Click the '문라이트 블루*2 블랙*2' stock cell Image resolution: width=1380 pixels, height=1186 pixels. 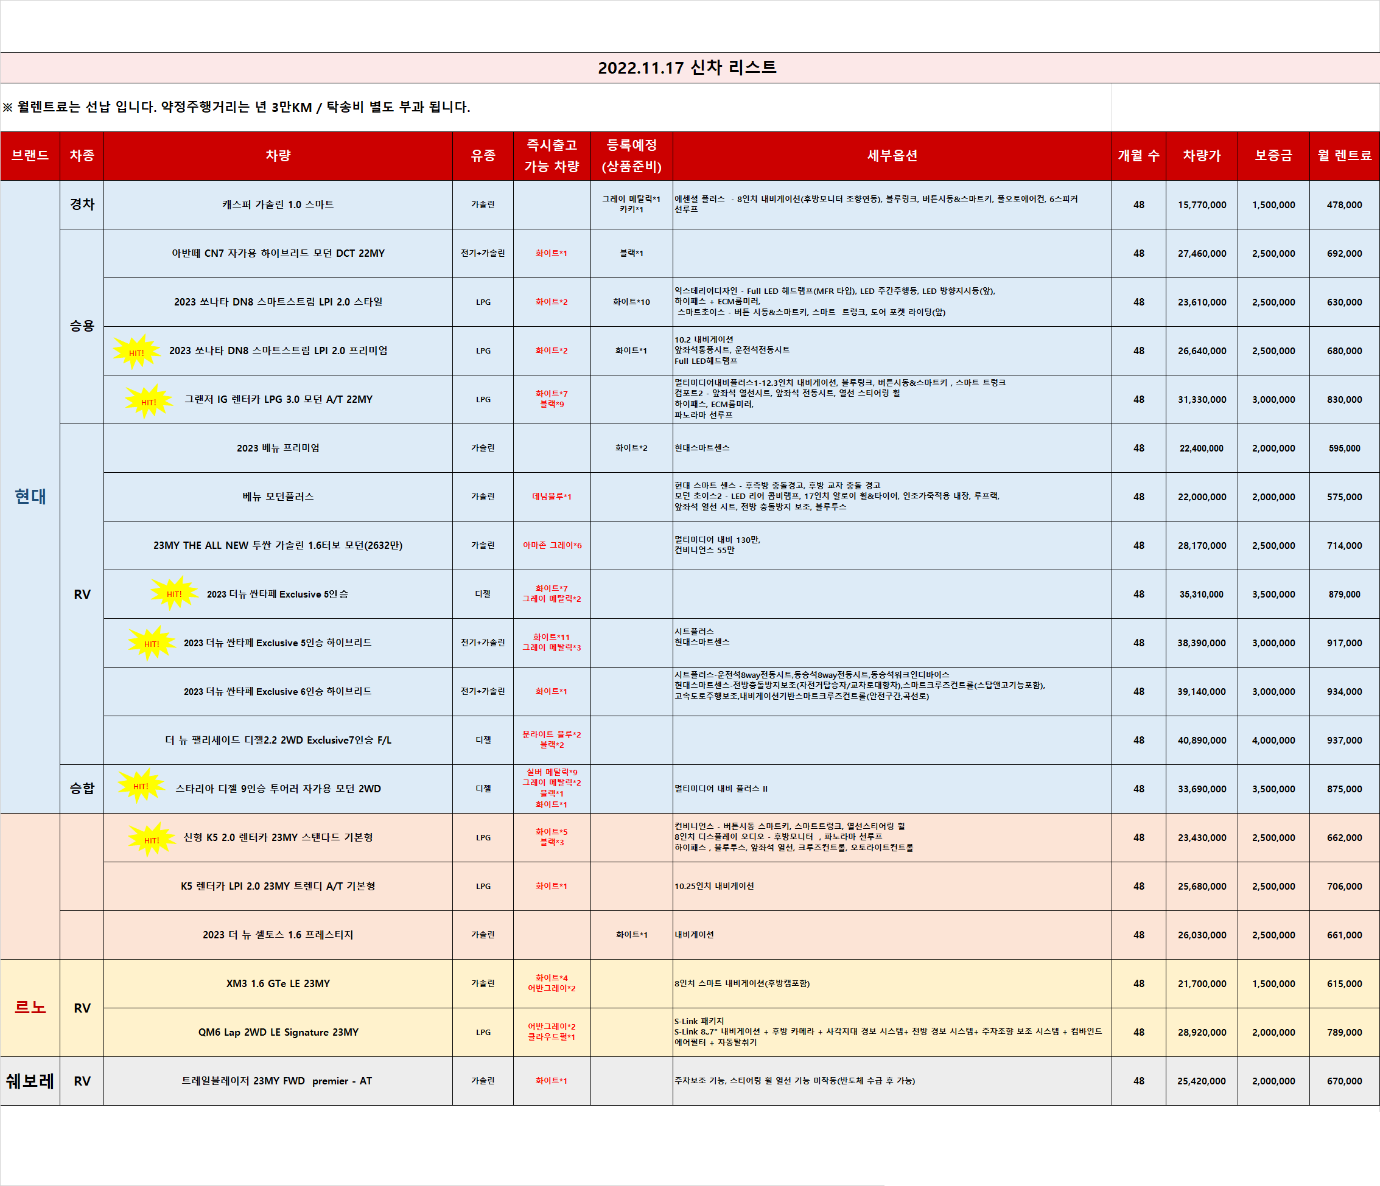coord(552,740)
